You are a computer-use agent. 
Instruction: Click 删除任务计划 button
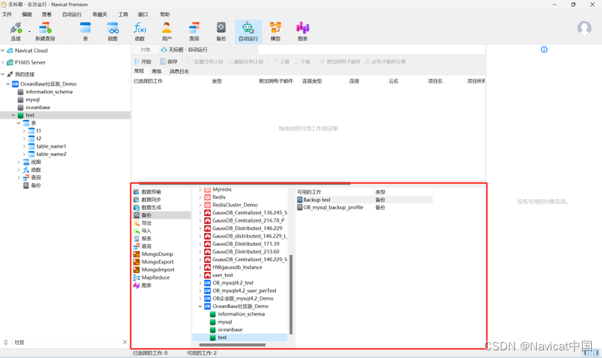[245, 61]
